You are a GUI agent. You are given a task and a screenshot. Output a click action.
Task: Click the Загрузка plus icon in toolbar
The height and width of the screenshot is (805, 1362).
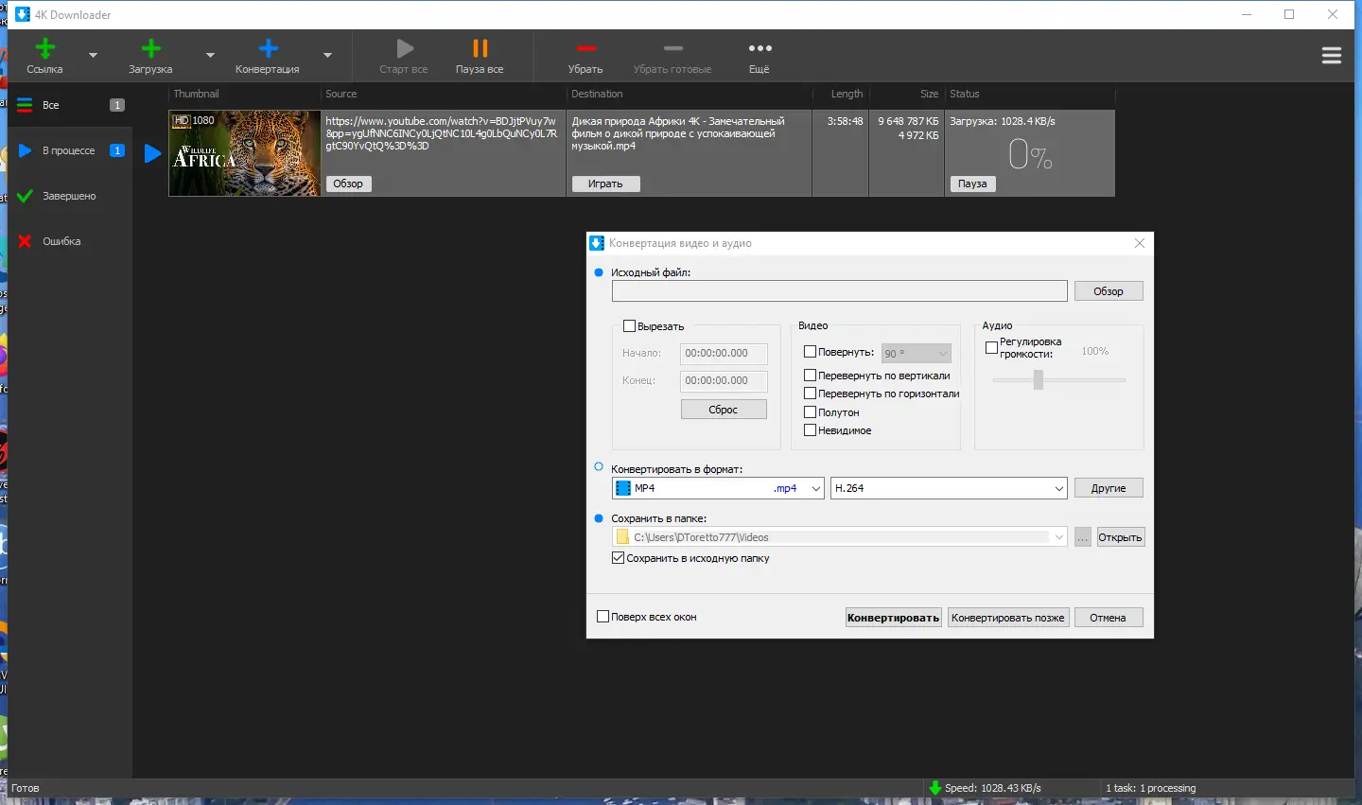tap(150, 48)
